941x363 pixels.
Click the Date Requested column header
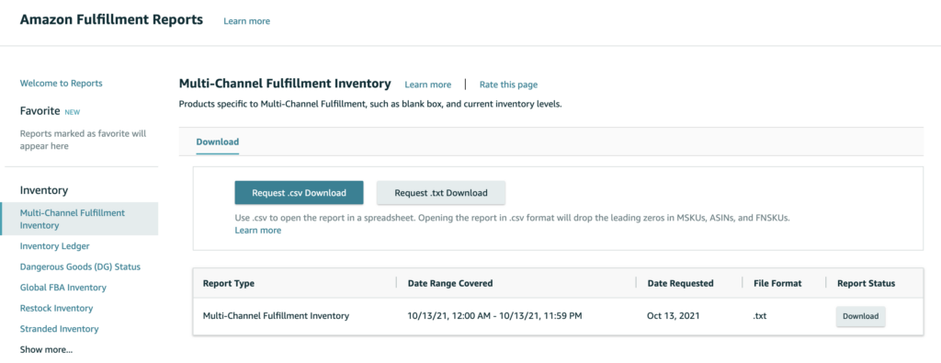(x=681, y=283)
